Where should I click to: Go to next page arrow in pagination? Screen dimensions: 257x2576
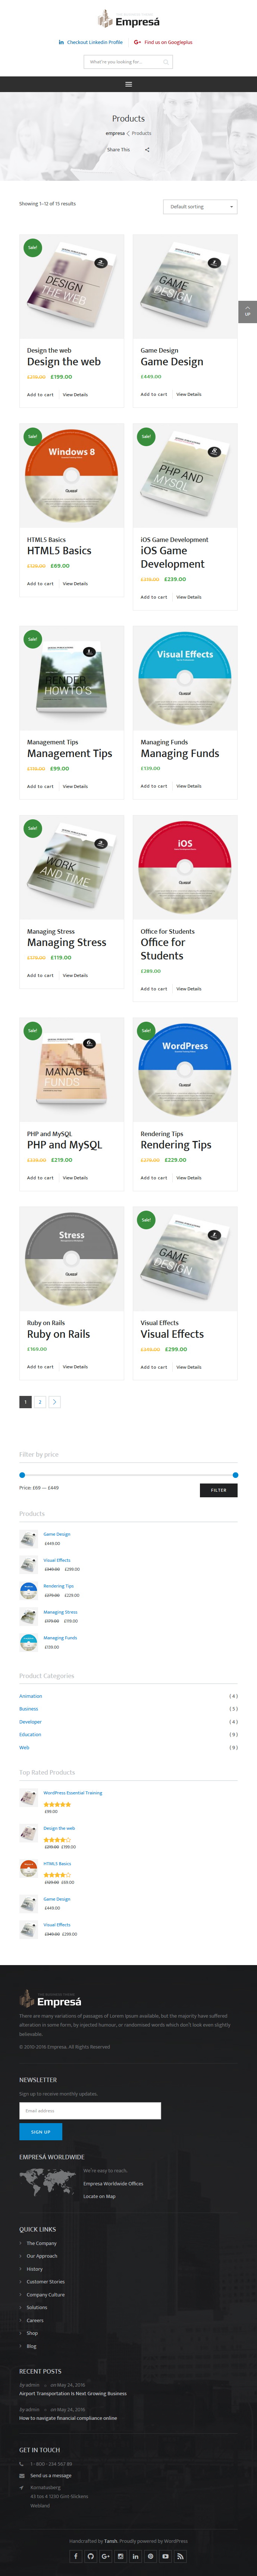pyautogui.click(x=54, y=1402)
